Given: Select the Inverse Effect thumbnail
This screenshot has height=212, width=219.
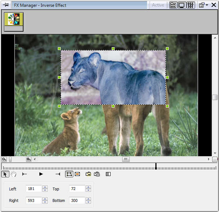Looking at the screenshot, I should 14,22.
